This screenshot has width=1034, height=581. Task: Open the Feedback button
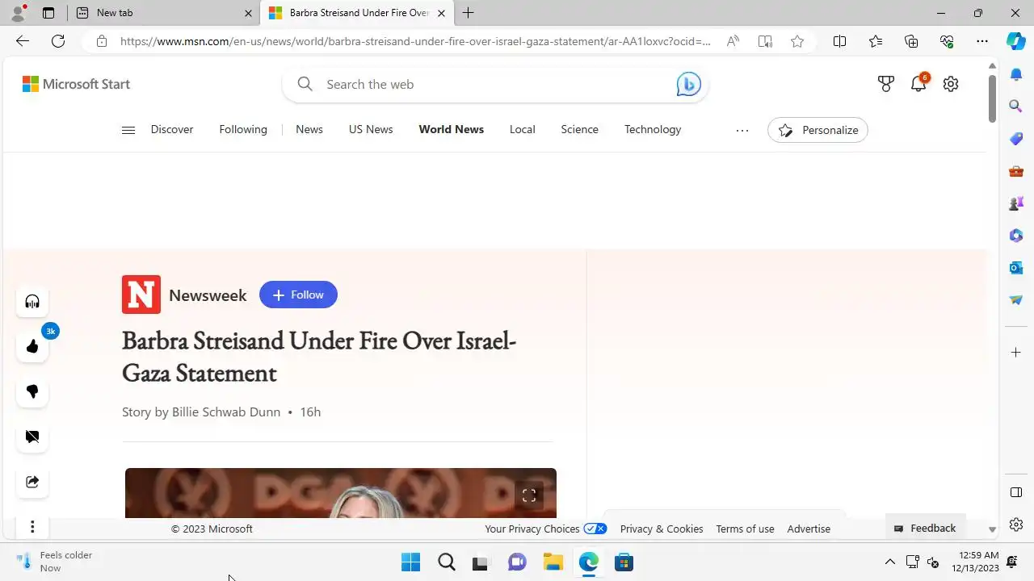coord(926,528)
